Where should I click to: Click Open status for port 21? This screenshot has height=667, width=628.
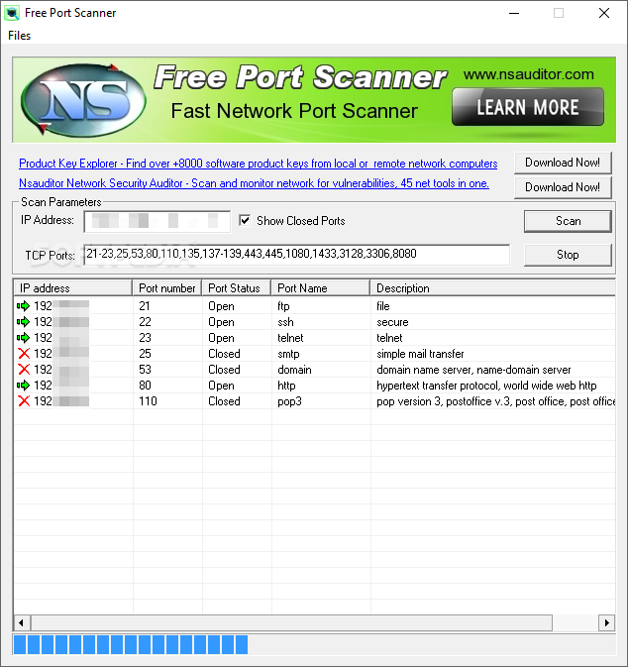point(221,306)
